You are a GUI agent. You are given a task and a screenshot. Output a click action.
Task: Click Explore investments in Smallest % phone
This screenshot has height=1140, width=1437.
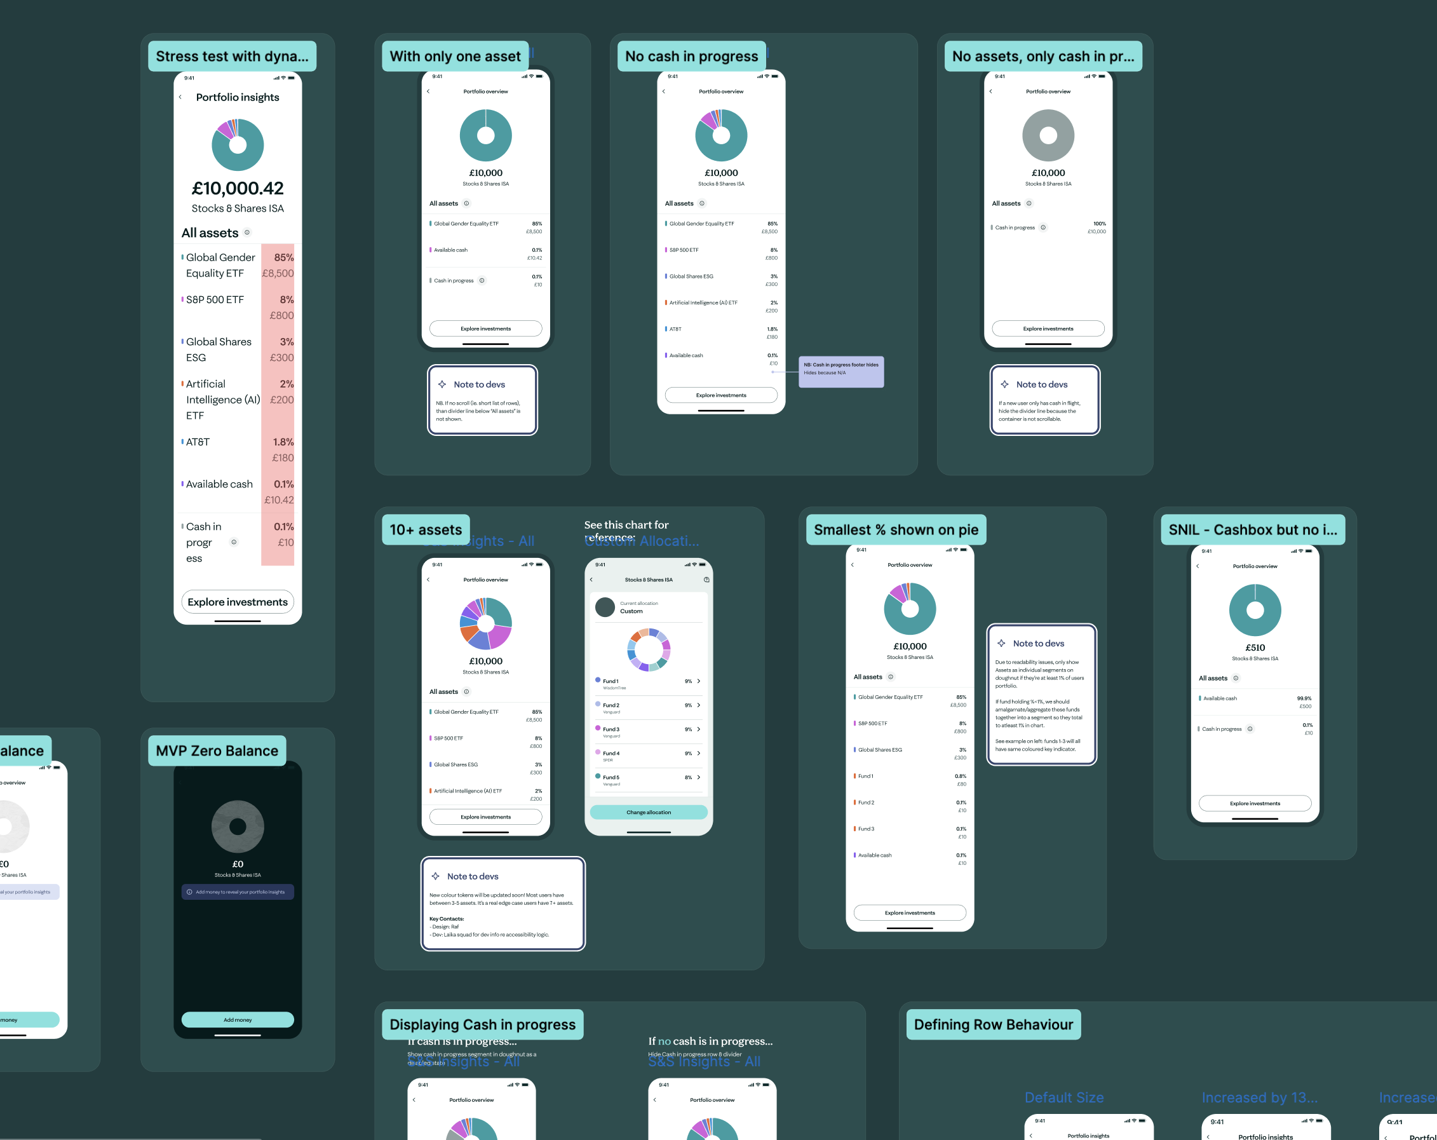(910, 913)
